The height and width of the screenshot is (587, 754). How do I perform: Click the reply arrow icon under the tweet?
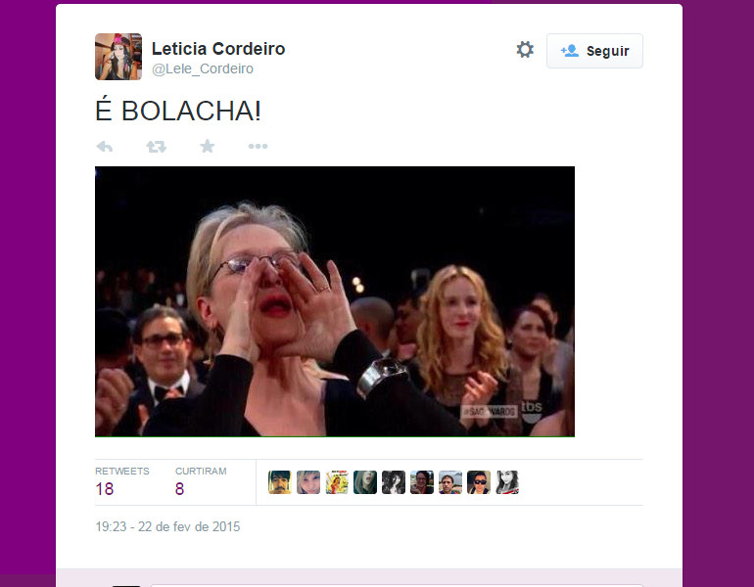105,147
